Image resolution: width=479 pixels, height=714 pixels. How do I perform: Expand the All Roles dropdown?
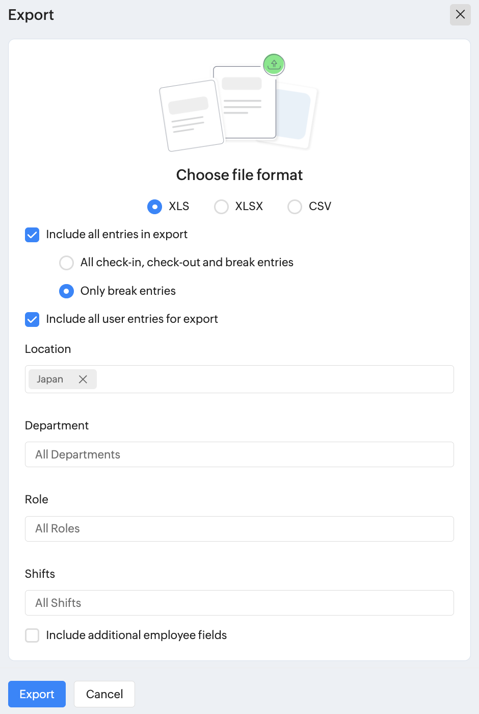[x=240, y=529]
